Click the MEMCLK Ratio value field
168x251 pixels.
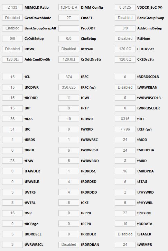click(x=12, y=7)
